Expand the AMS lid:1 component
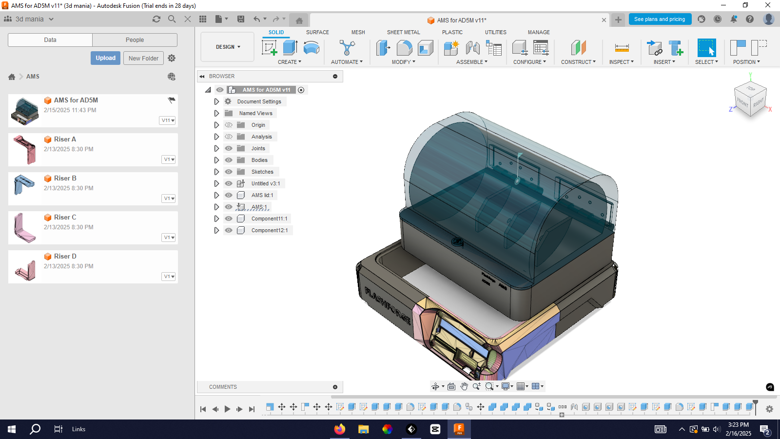Screen dimensions: 780x439 pos(216,195)
